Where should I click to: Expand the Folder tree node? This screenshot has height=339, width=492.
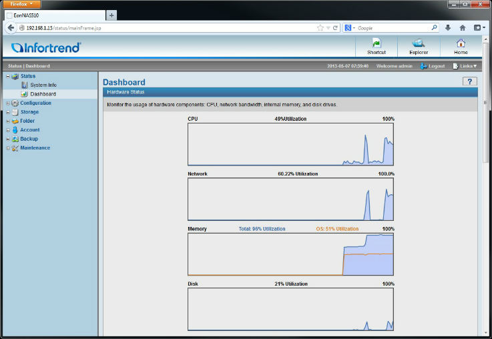(8, 121)
